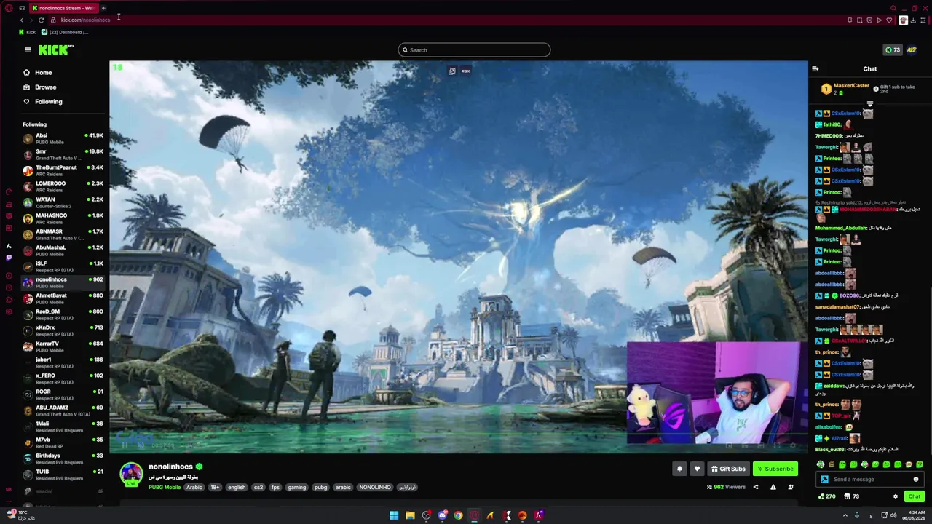Select the nonolinhocs Stream browser tab
Screen dimensions: 932x524
coord(63,8)
